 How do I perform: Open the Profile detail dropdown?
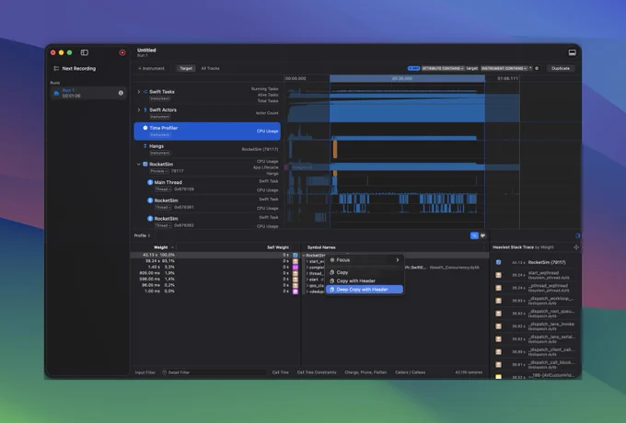142,235
